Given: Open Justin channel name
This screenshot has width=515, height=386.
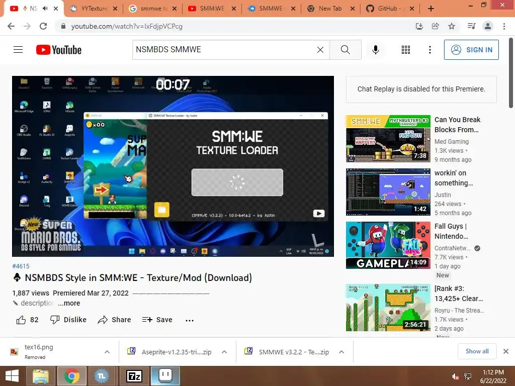Looking at the screenshot, I should pyautogui.click(x=443, y=195).
